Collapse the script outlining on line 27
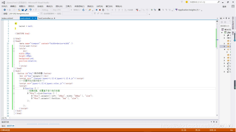The image size is (236, 132). [14, 86]
